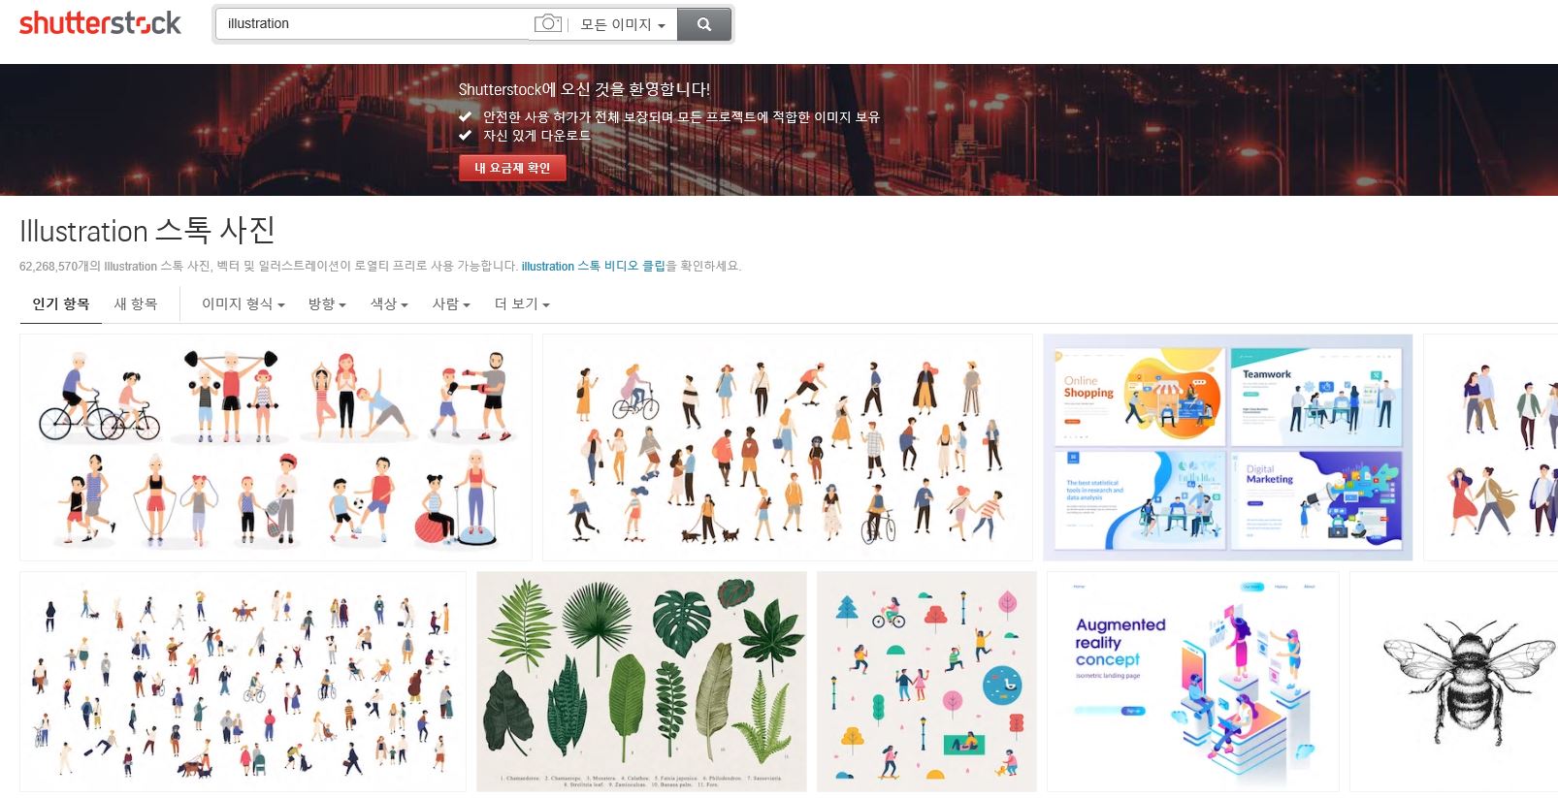This screenshot has height=798, width=1558.
Task: Open the second-row tiny crowd people thumbnail
Action: [243, 682]
